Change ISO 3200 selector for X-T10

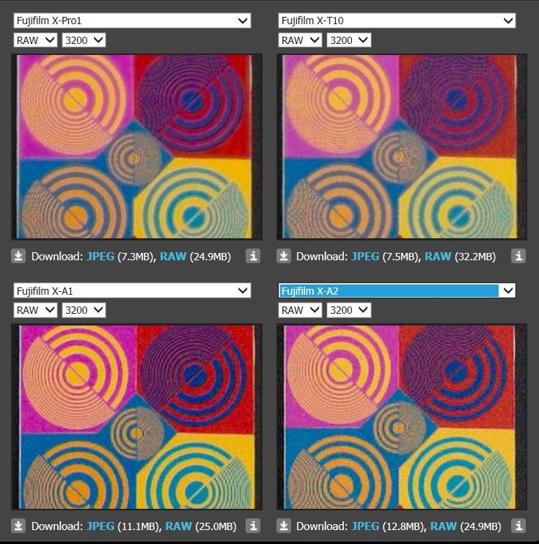click(349, 40)
